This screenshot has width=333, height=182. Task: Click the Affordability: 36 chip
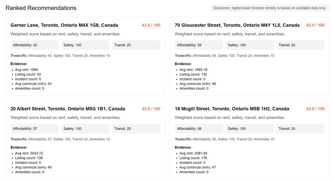click(x=199, y=128)
